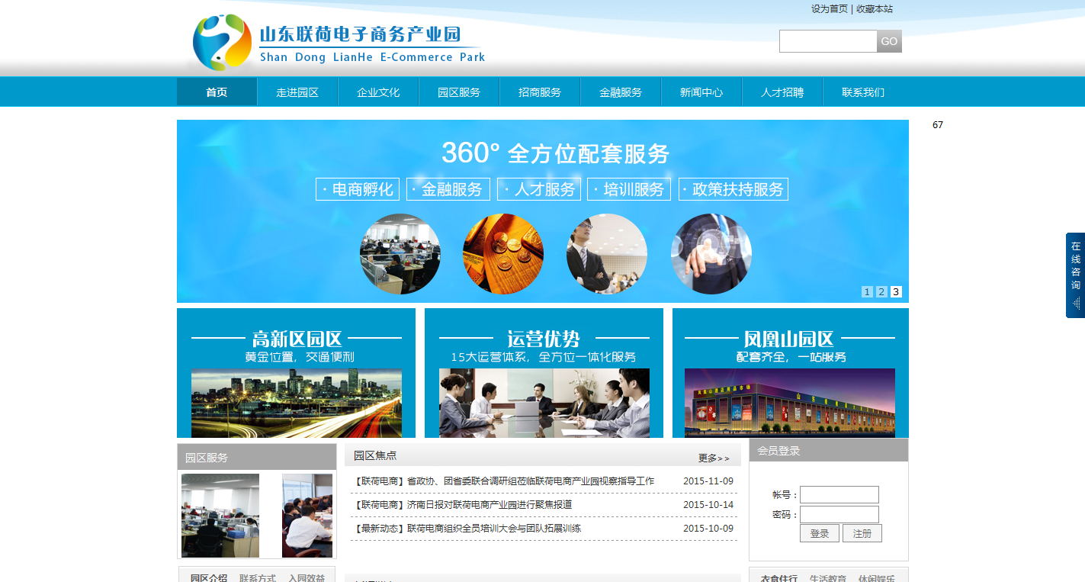The width and height of the screenshot is (1085, 582).
Task: Expand more news via 更多>>
Action: pyautogui.click(x=714, y=458)
